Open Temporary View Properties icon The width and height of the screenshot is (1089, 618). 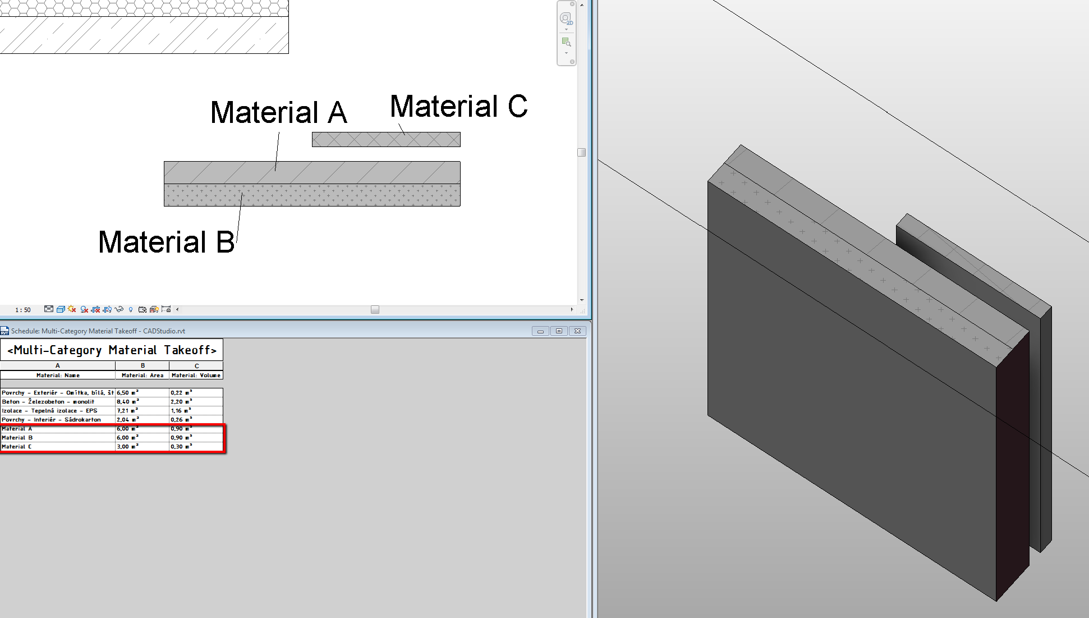[142, 309]
